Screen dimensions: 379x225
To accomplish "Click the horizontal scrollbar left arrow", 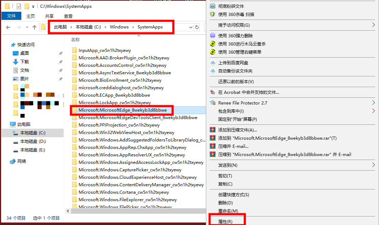I will (68, 211).
